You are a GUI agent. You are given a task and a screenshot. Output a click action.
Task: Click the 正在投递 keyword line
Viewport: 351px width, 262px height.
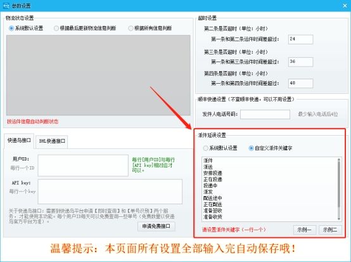click(213, 180)
